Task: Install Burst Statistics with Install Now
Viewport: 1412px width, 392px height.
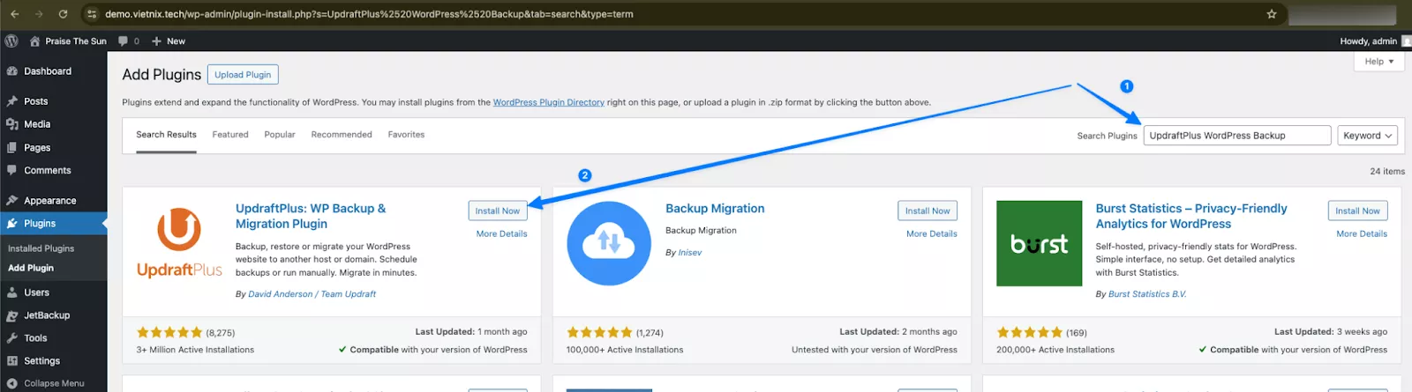Action: click(1358, 211)
